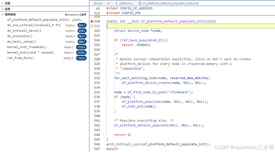Click line number 542 in gutter
275x152 pixels.
pos(97,125)
